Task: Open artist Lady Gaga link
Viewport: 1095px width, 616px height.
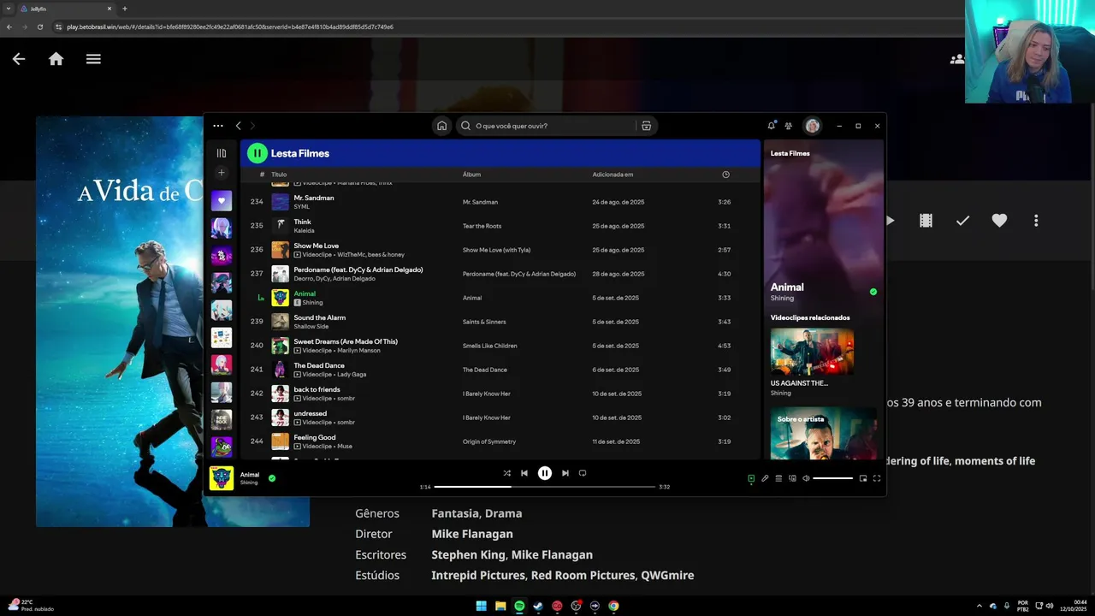Action: pyautogui.click(x=352, y=375)
